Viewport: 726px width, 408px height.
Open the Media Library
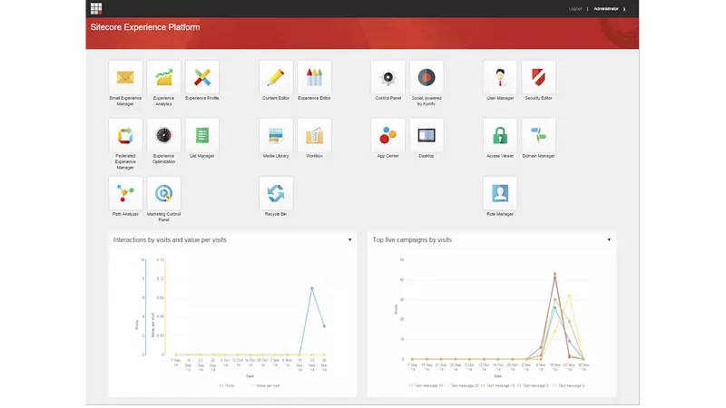276,135
